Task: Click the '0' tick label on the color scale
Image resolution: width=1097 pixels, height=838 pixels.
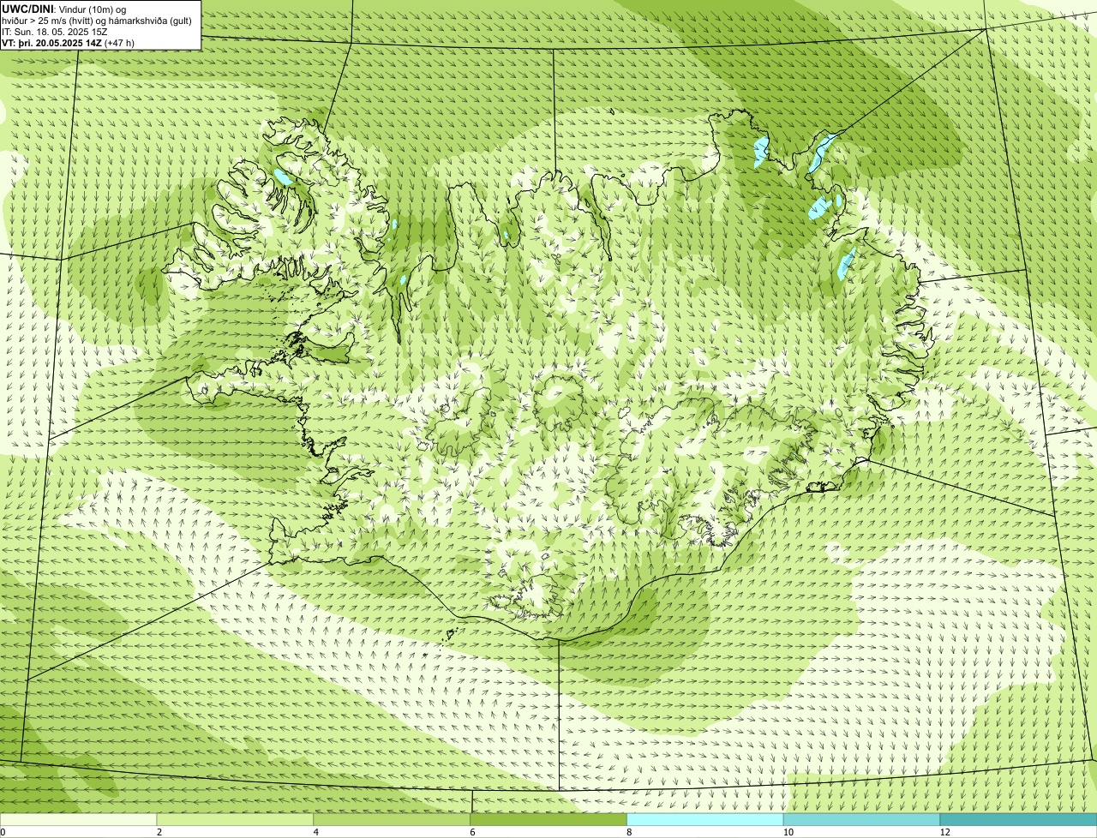Action: pos(3,832)
